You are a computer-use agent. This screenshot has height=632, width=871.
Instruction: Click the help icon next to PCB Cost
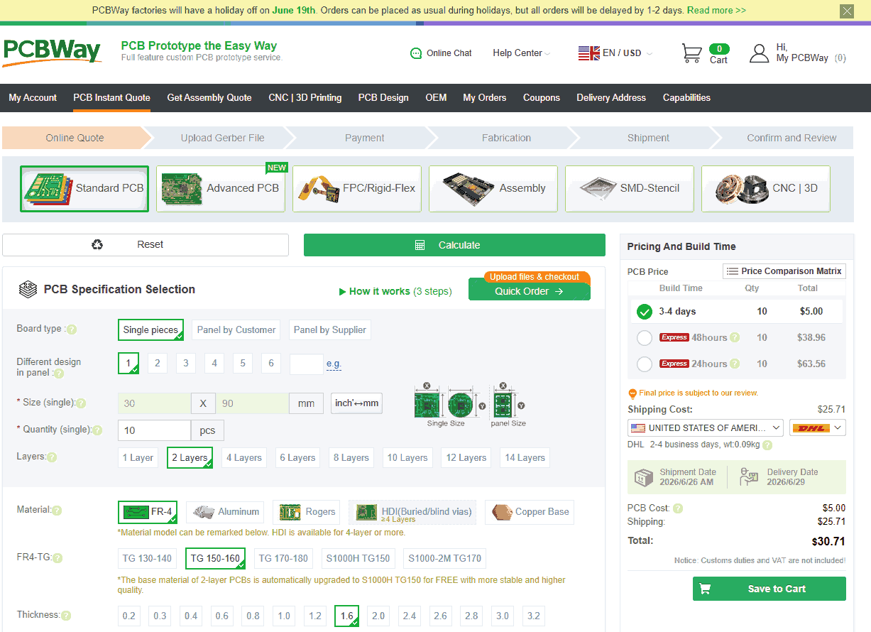tap(678, 508)
